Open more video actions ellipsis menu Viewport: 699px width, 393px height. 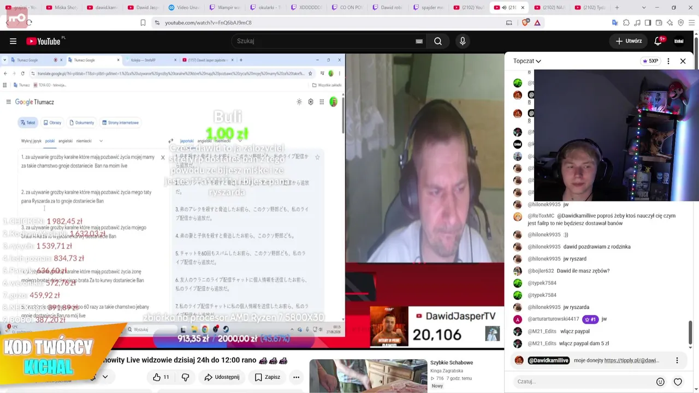(296, 377)
